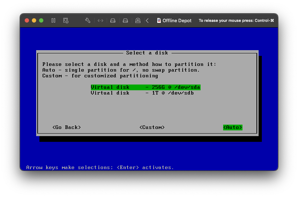Click the second hard disk icon
298x197 pixels.
tap(125, 20)
